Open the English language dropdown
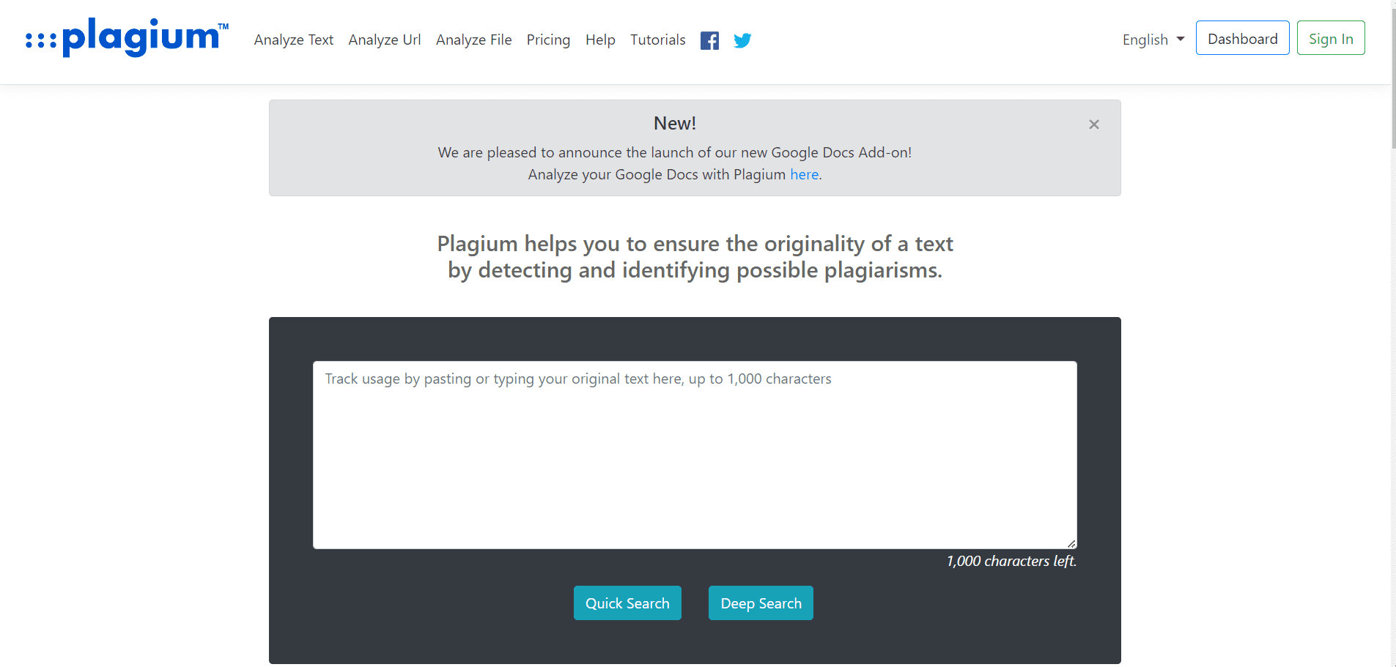1396x667 pixels. 1143,40
